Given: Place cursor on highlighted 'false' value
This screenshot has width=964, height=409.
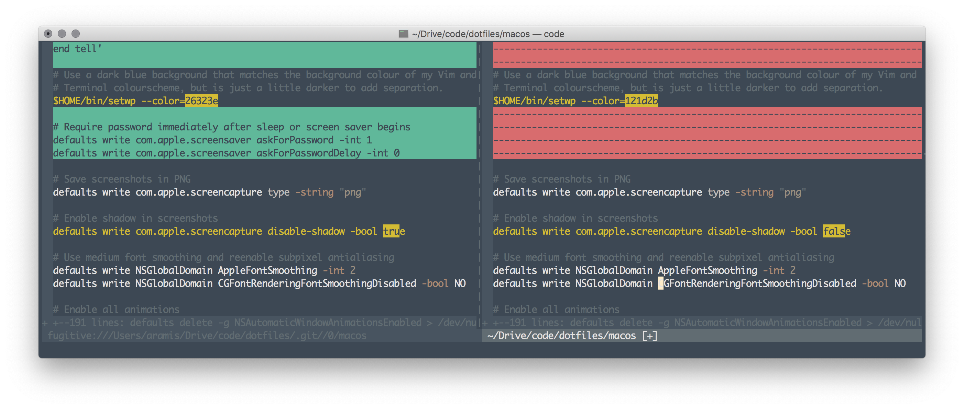Looking at the screenshot, I should (834, 231).
